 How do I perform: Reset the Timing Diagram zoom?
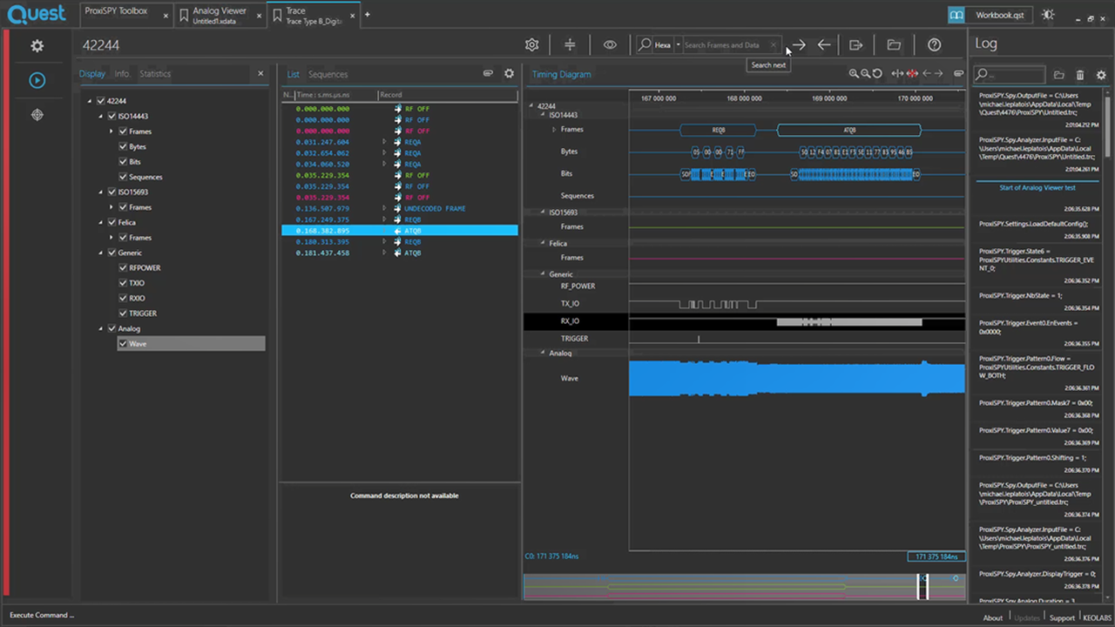click(877, 74)
